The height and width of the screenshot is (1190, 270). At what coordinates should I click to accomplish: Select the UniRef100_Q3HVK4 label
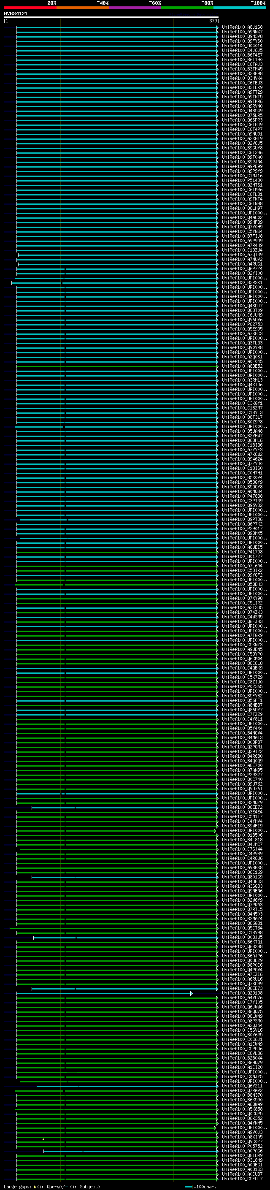(x=242, y=78)
